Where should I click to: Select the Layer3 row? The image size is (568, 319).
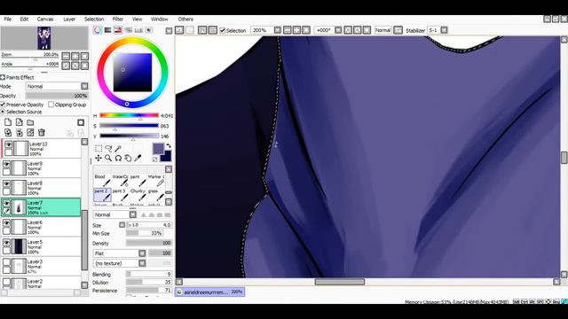pos(41,266)
